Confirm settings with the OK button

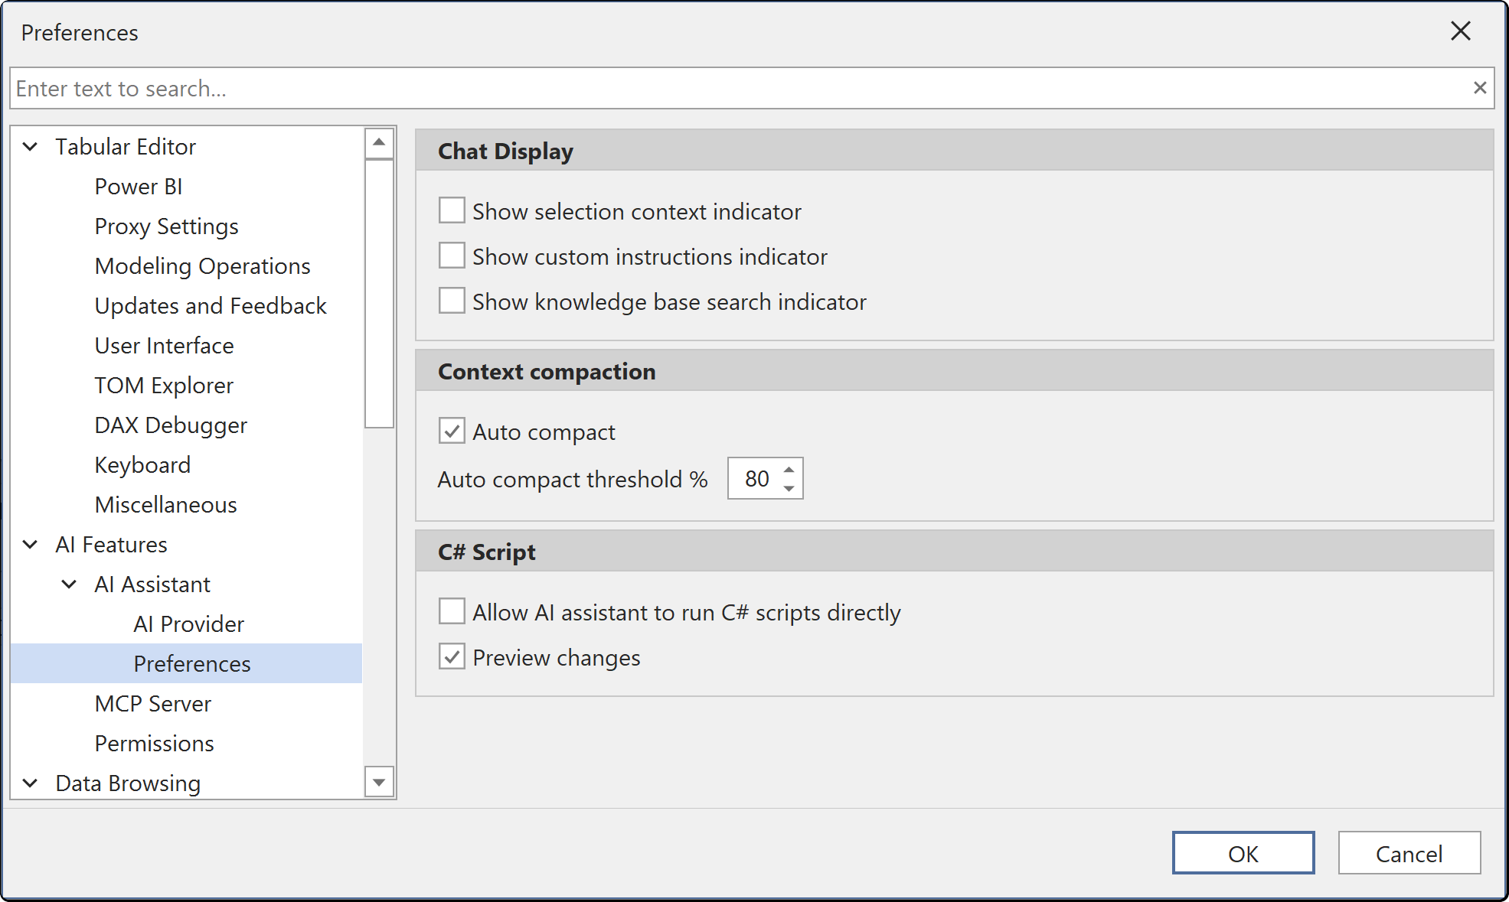pos(1243,853)
